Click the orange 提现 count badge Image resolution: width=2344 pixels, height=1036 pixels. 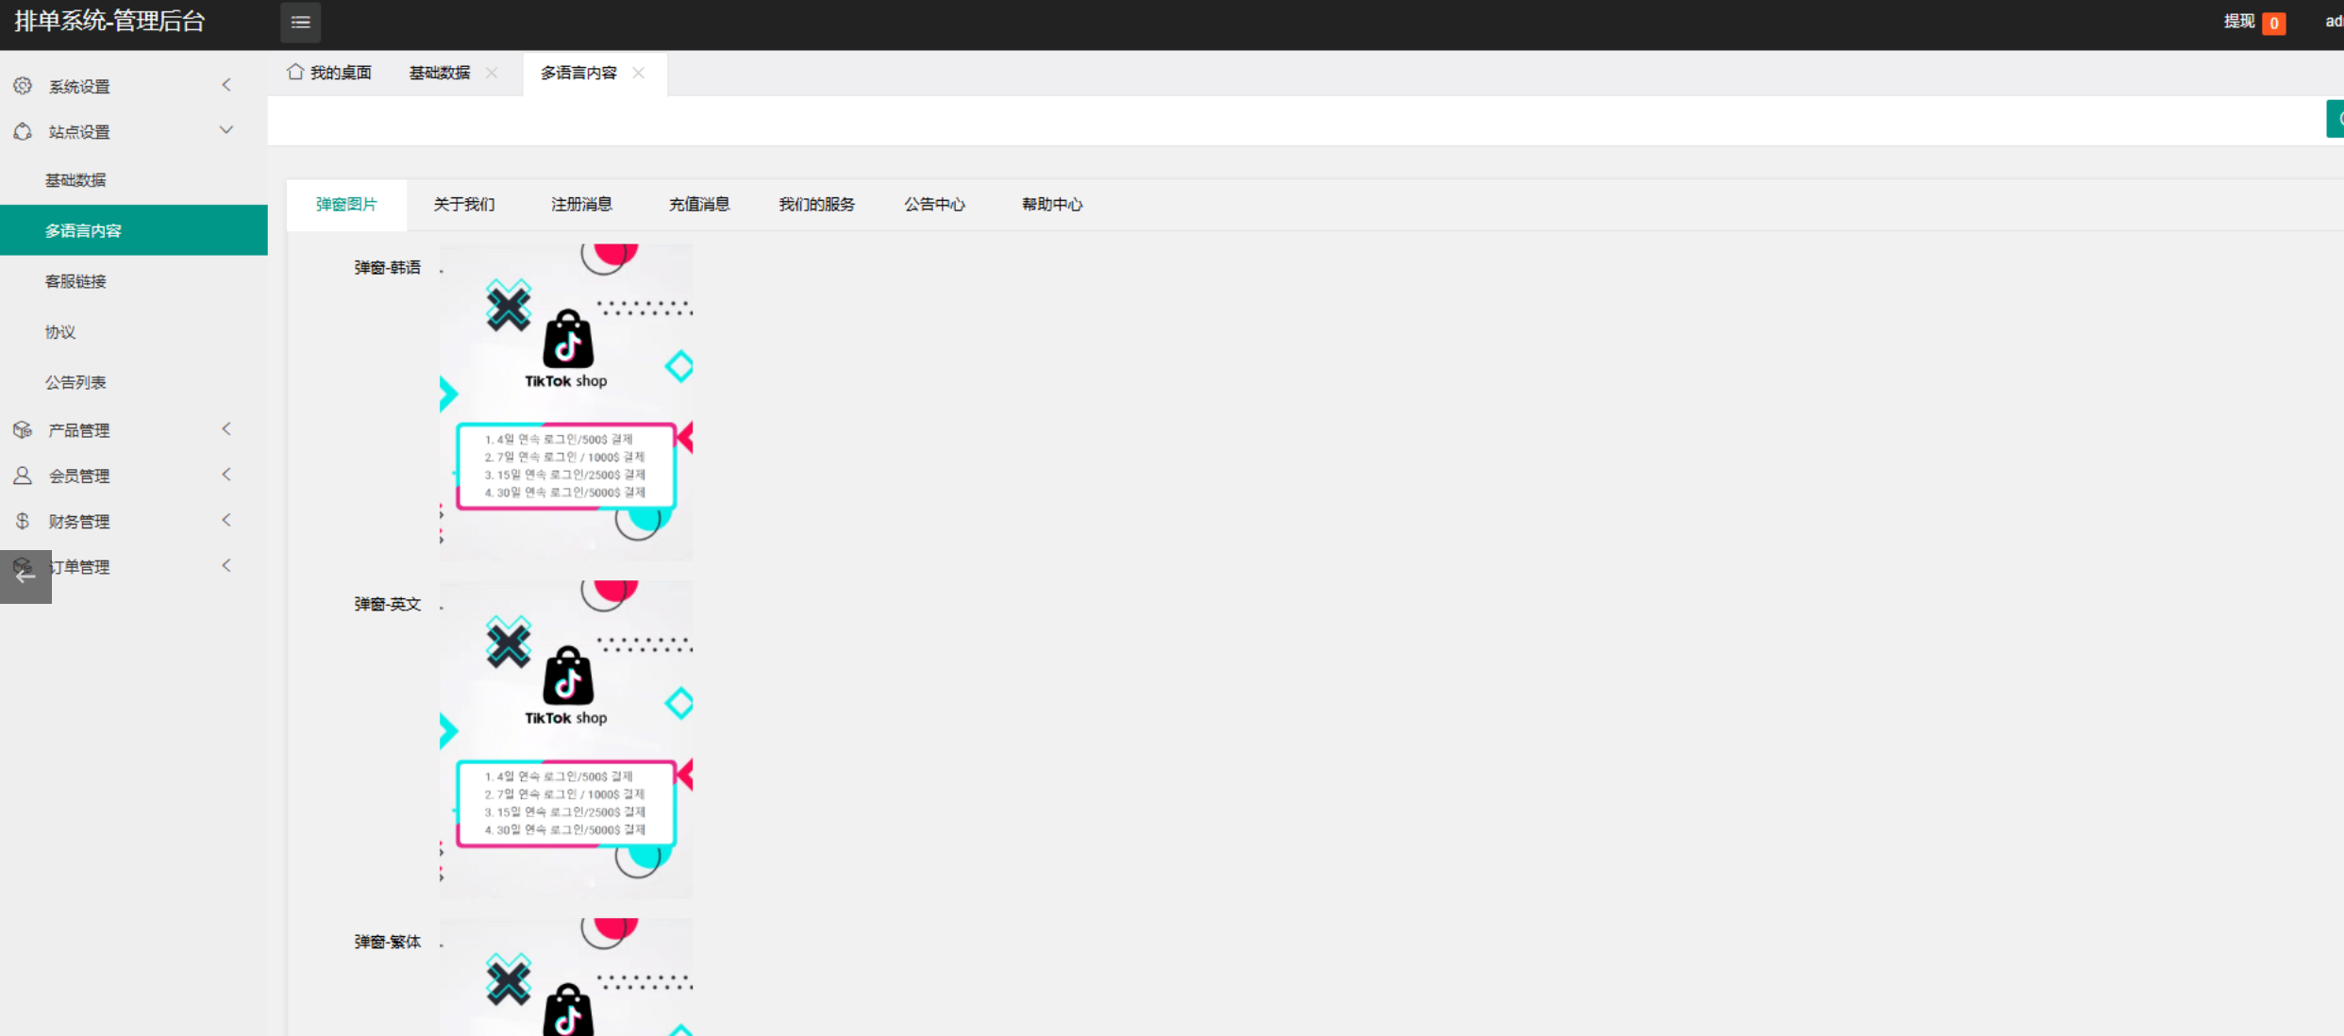coord(2274,24)
